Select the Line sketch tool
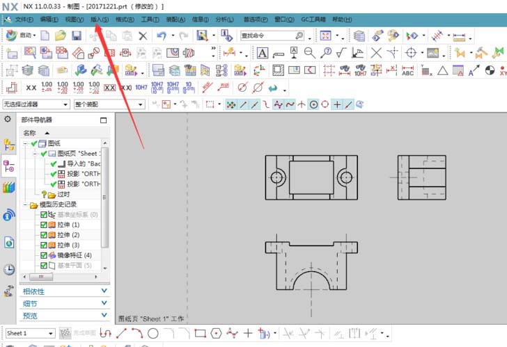This screenshot has width=507, height=347. coord(121,333)
